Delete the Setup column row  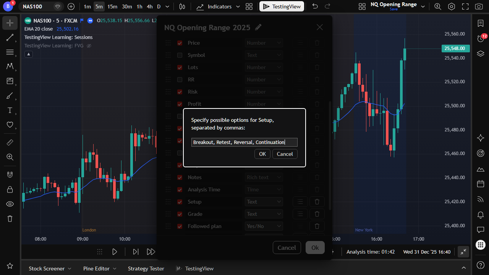pyautogui.click(x=317, y=202)
